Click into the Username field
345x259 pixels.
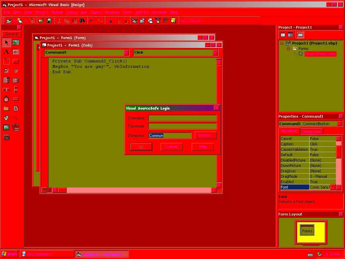(182, 118)
